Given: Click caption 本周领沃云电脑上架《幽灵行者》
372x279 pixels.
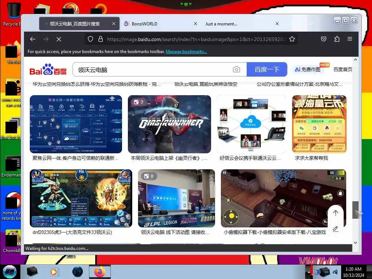Looking at the screenshot, I should point(169,158).
